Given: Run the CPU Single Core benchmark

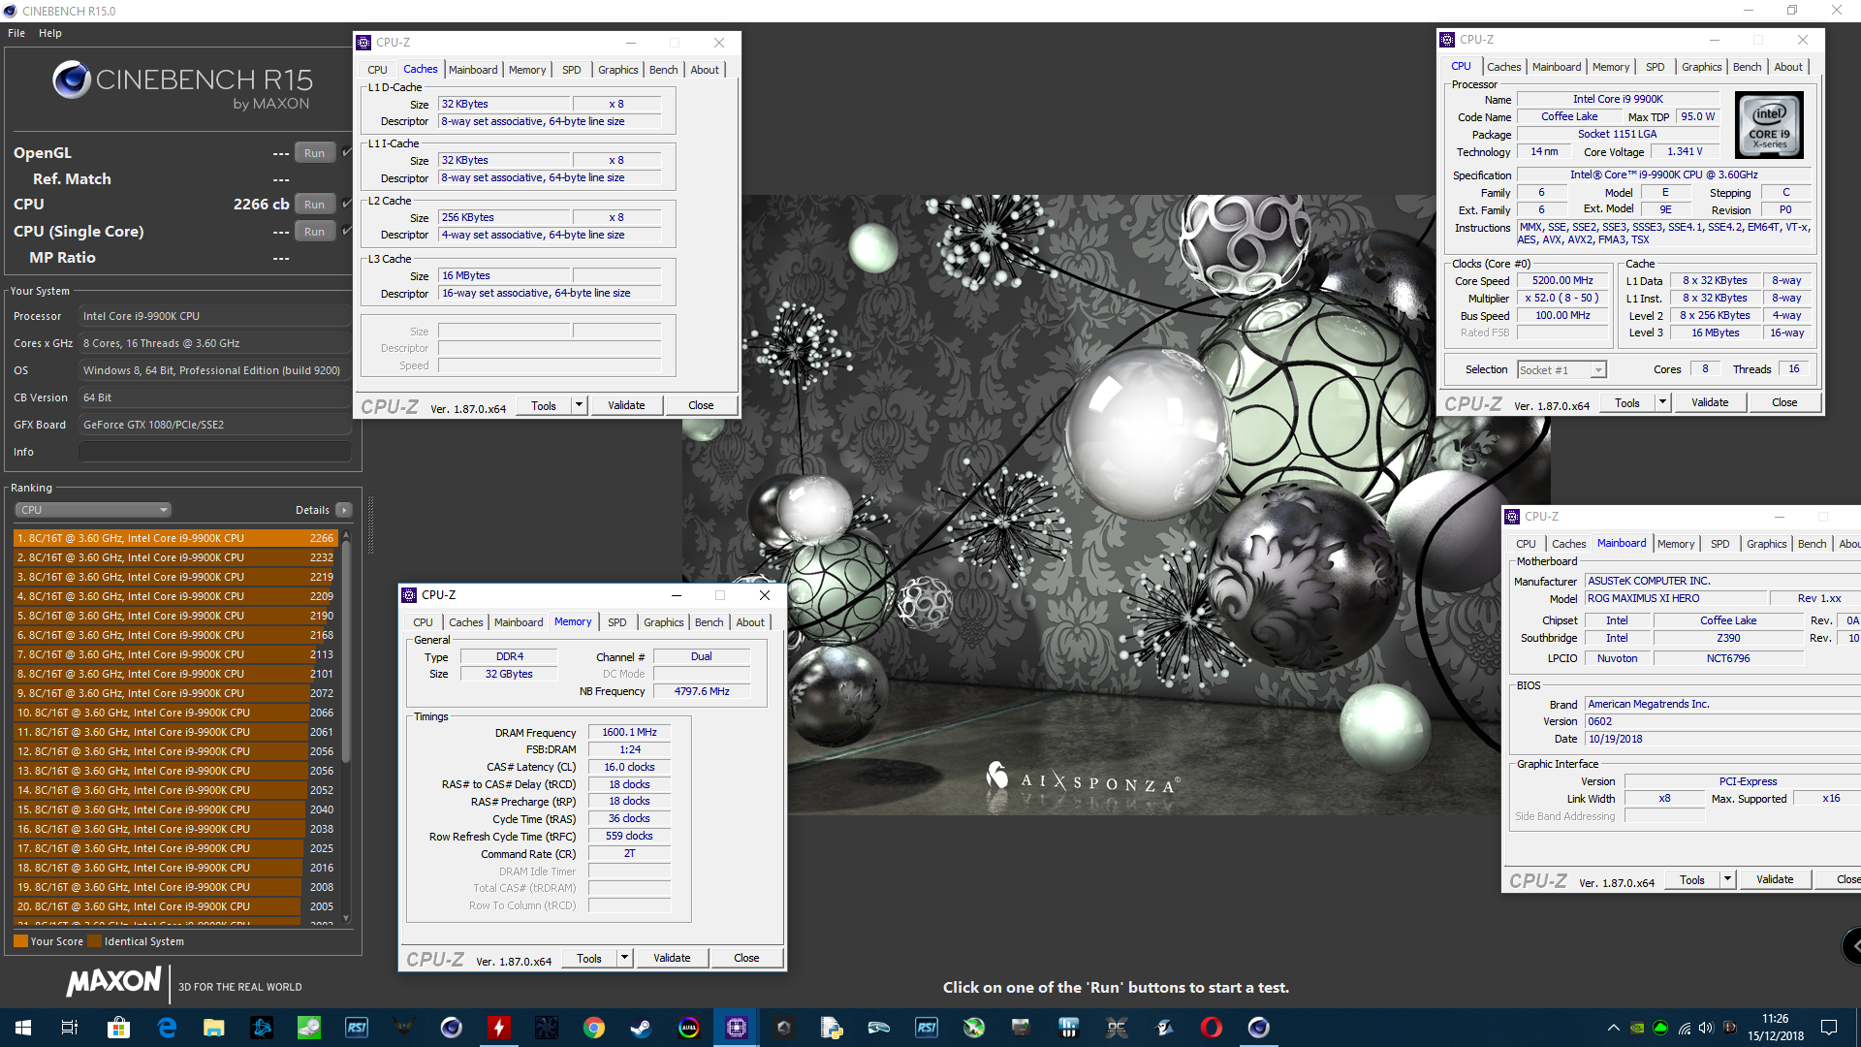Looking at the screenshot, I should pyautogui.click(x=314, y=231).
